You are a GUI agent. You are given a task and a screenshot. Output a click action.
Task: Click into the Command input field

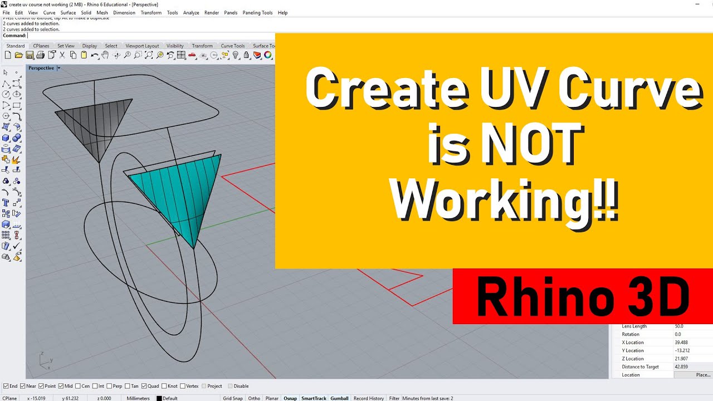[150, 36]
